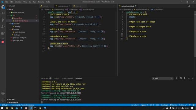Open Note.js file in explorer
The width and height of the screenshot is (196, 110).
pyautogui.click(x=22, y=27)
